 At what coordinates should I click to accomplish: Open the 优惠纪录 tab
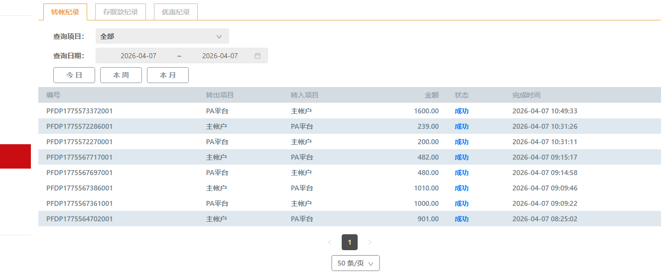[x=176, y=12]
